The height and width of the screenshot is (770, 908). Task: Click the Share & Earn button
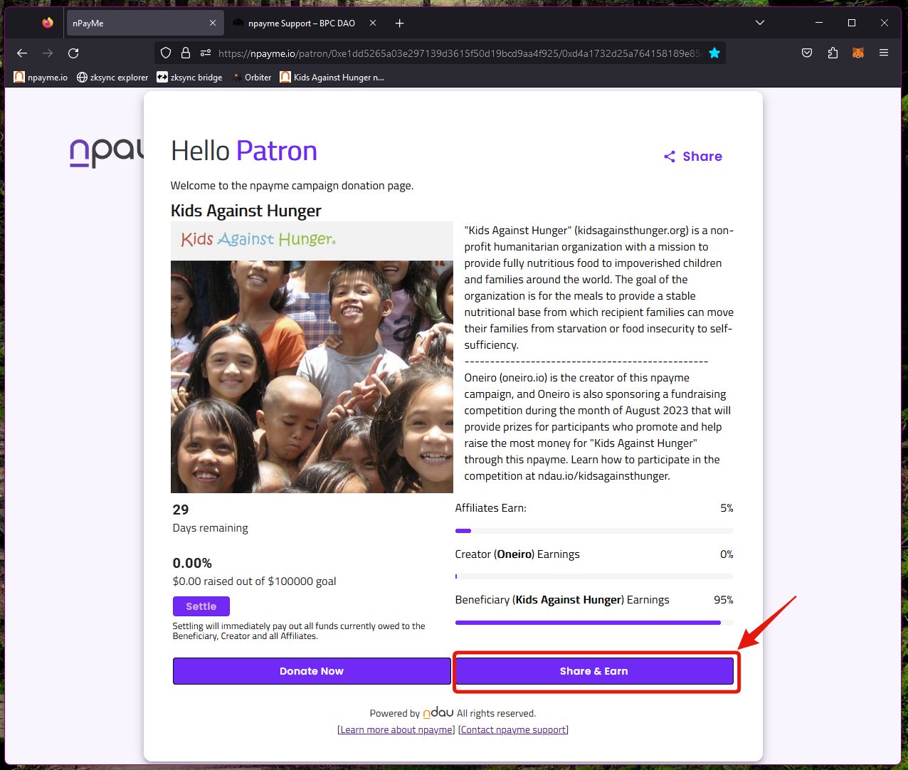[x=594, y=671]
